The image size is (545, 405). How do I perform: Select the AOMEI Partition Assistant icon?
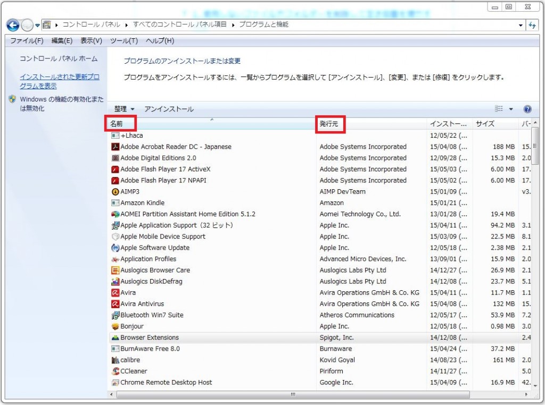tap(115, 214)
